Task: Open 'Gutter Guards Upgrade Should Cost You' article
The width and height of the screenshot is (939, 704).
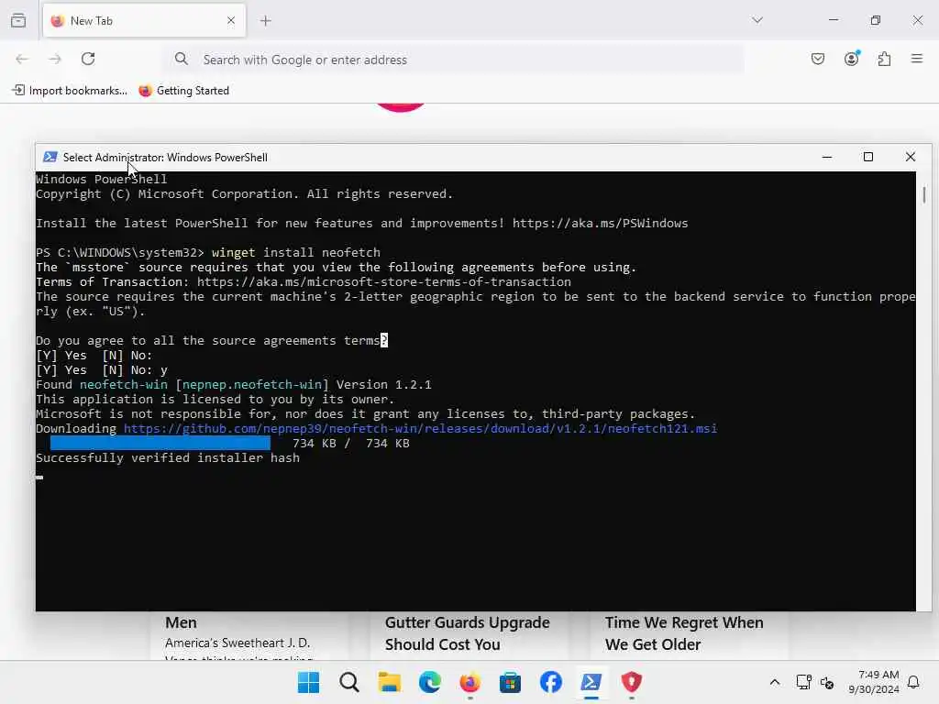Action: (x=467, y=633)
